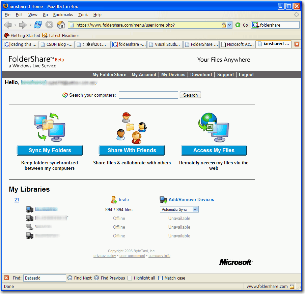Open the Tools menu
The image size is (305, 294).
pyautogui.click(x=83, y=15)
